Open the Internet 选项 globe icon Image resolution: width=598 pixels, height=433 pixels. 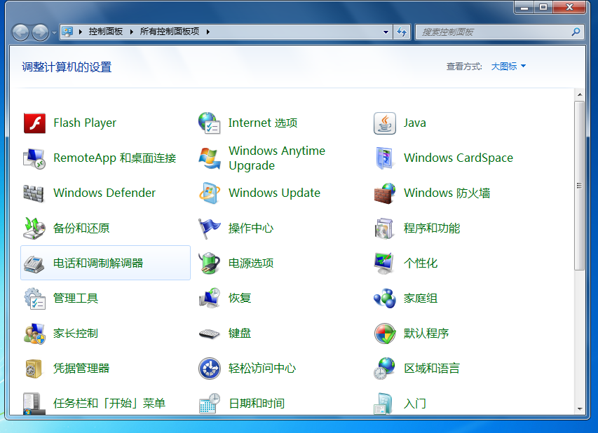tap(209, 123)
